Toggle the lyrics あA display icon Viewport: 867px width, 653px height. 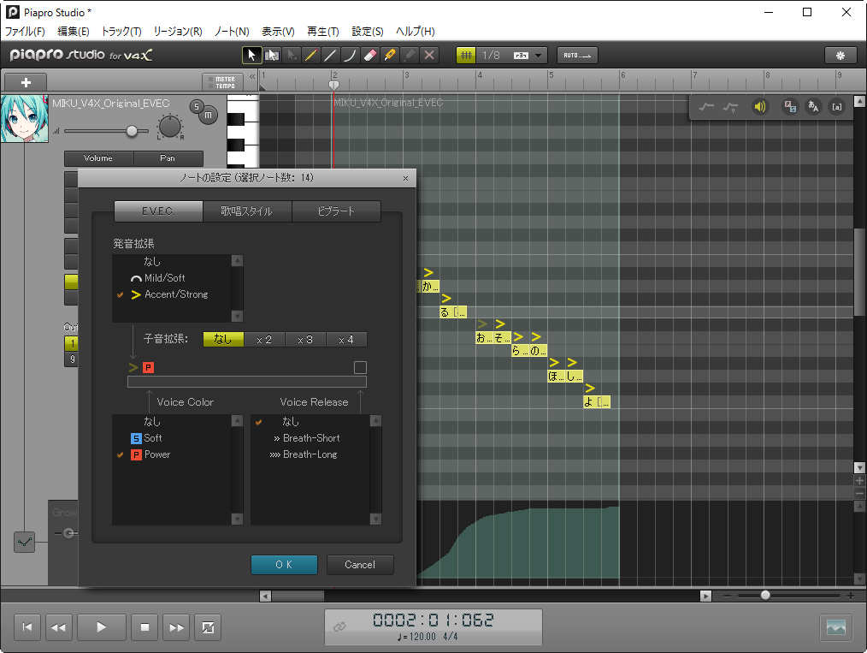(813, 107)
